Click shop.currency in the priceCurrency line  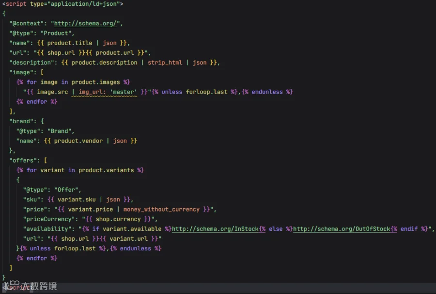click(x=118, y=219)
